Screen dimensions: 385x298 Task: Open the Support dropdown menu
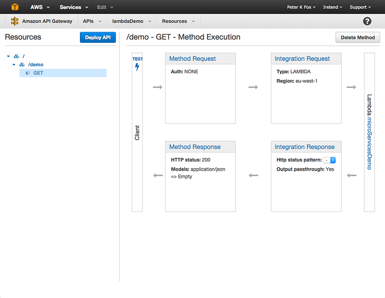360,7
